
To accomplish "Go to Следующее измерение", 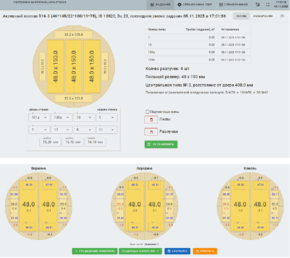I will point(141,251).
